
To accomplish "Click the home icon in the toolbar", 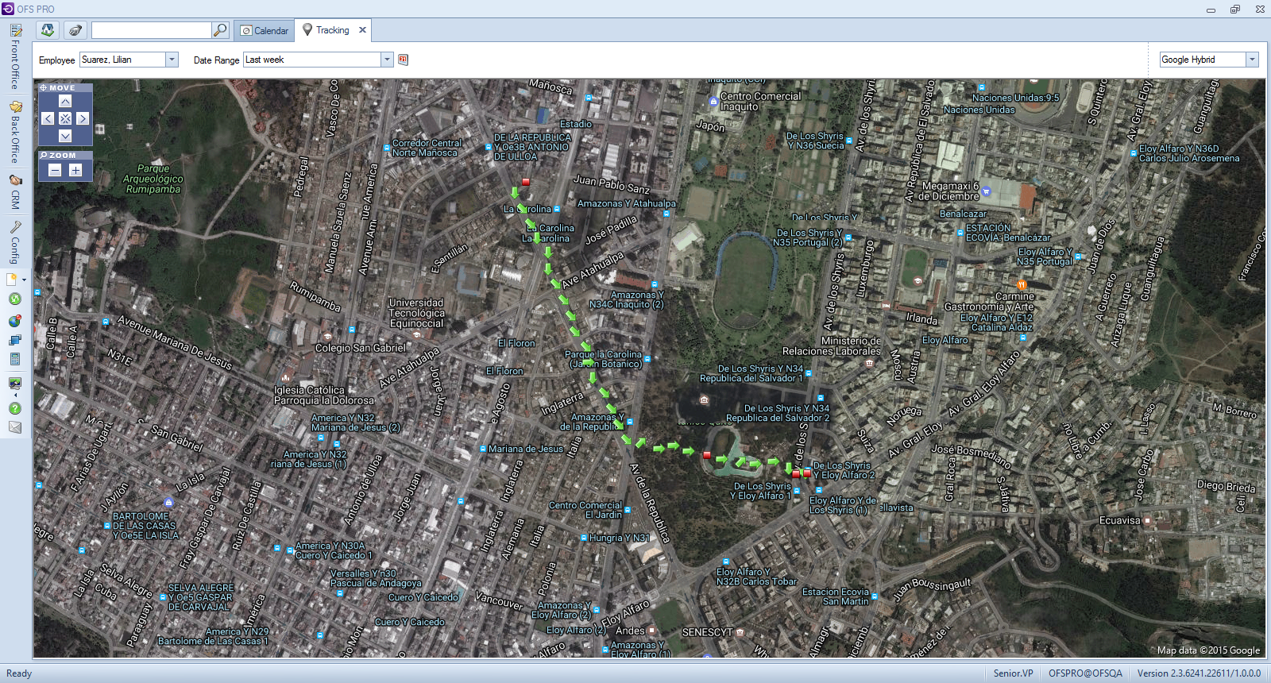I will (48, 30).
